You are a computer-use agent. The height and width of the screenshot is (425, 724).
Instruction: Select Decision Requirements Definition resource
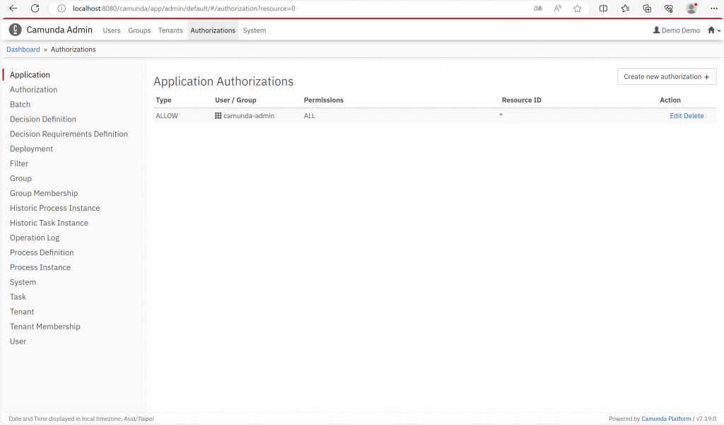[69, 134]
